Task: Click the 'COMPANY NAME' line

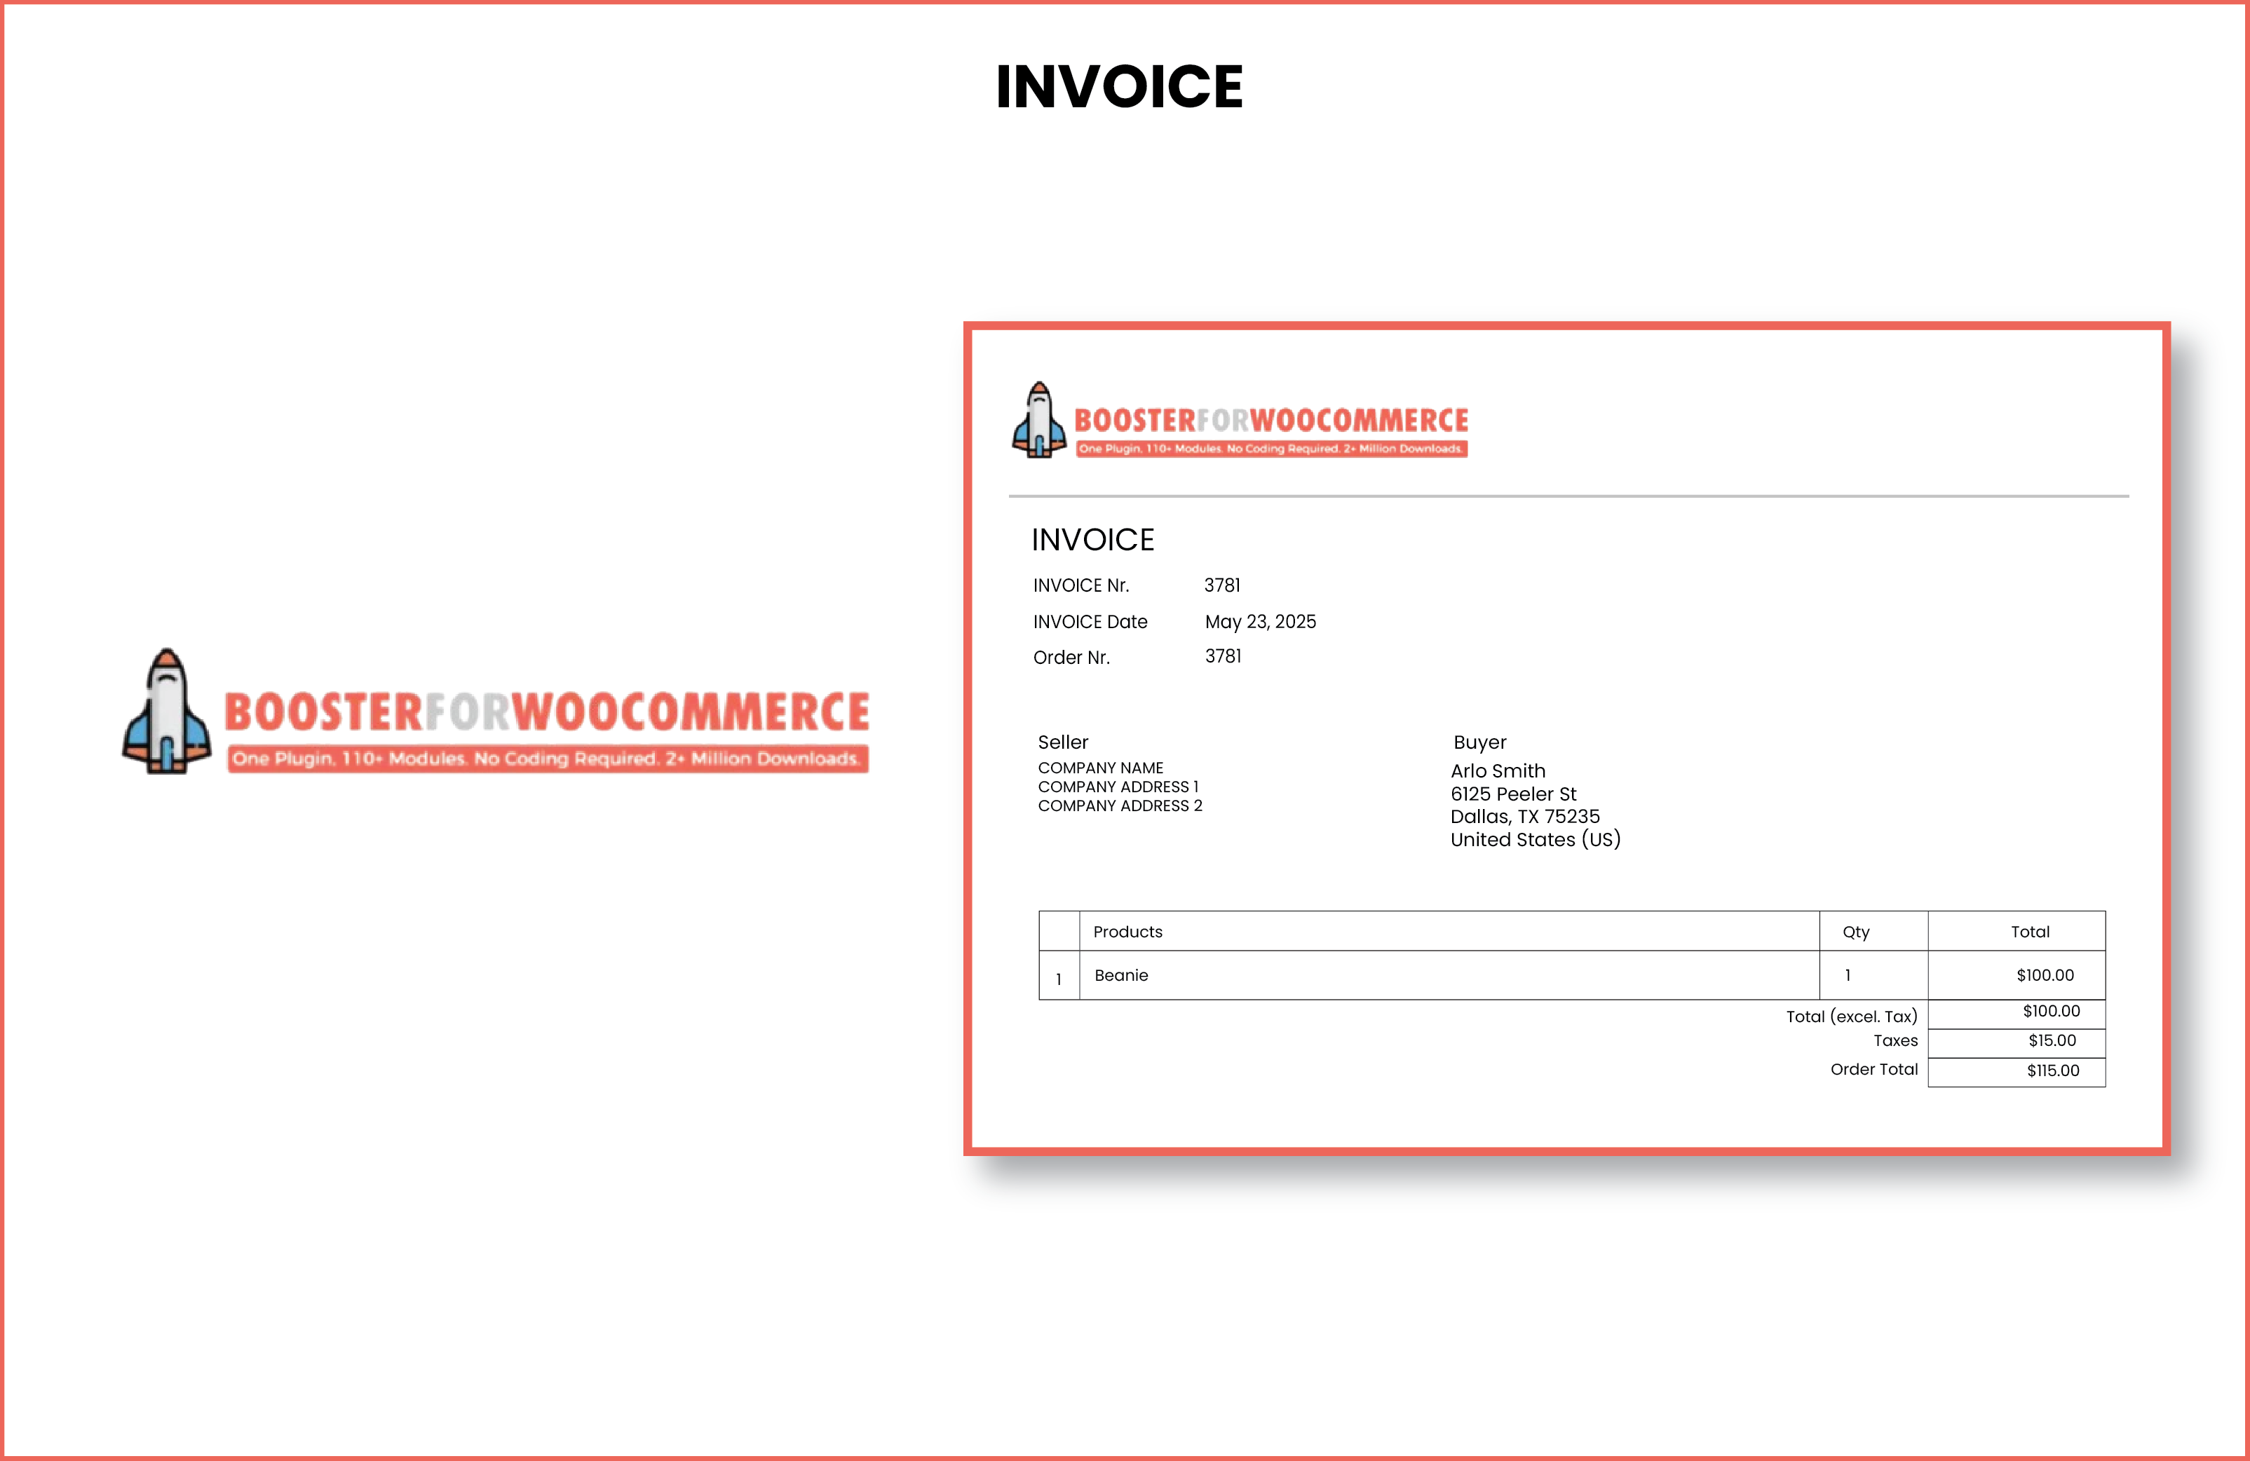Action: [x=1100, y=768]
